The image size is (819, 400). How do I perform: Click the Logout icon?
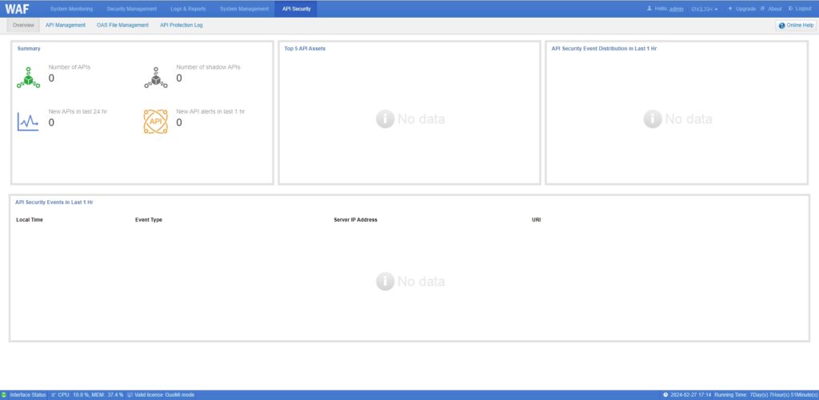click(791, 8)
